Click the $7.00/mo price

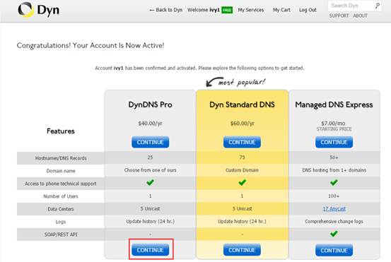click(x=333, y=123)
